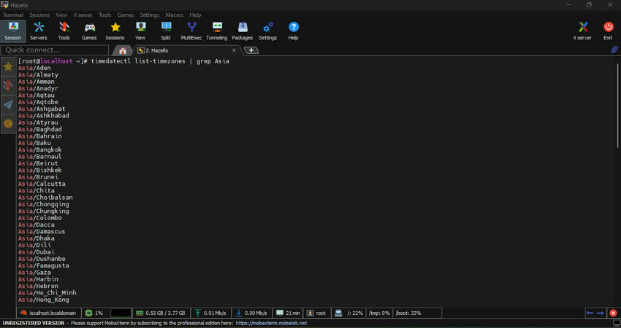Toggle the X server icon
The height and width of the screenshot is (328, 621).
pos(582,31)
